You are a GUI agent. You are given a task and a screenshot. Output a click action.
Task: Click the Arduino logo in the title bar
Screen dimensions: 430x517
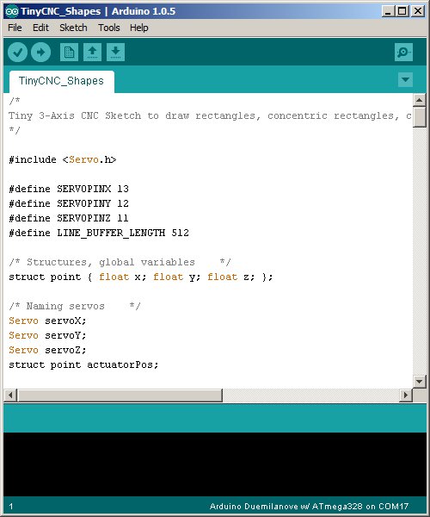pyautogui.click(x=12, y=11)
